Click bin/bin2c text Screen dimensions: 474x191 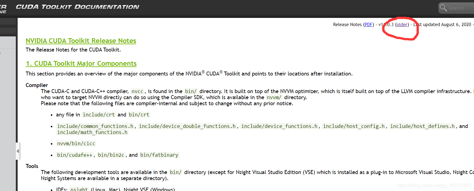pos(111,155)
